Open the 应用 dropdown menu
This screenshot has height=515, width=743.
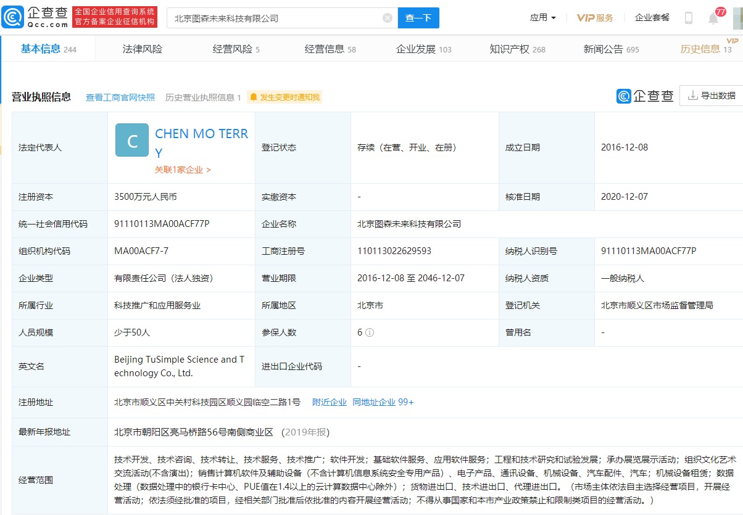click(x=543, y=18)
